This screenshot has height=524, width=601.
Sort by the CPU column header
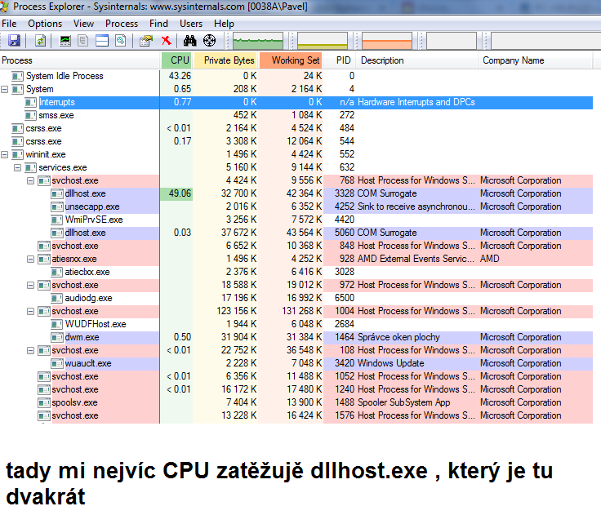point(176,60)
